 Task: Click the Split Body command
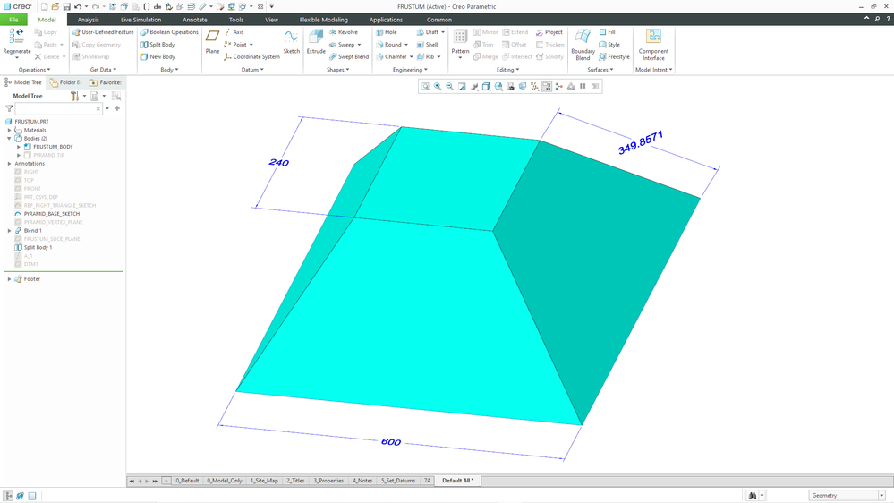(x=158, y=45)
